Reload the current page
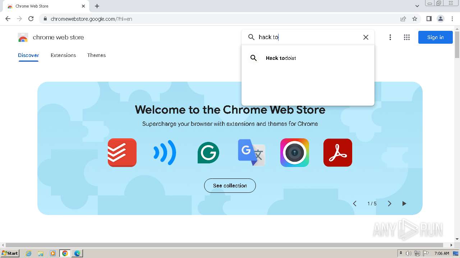This screenshot has width=460, height=258. pos(31,19)
